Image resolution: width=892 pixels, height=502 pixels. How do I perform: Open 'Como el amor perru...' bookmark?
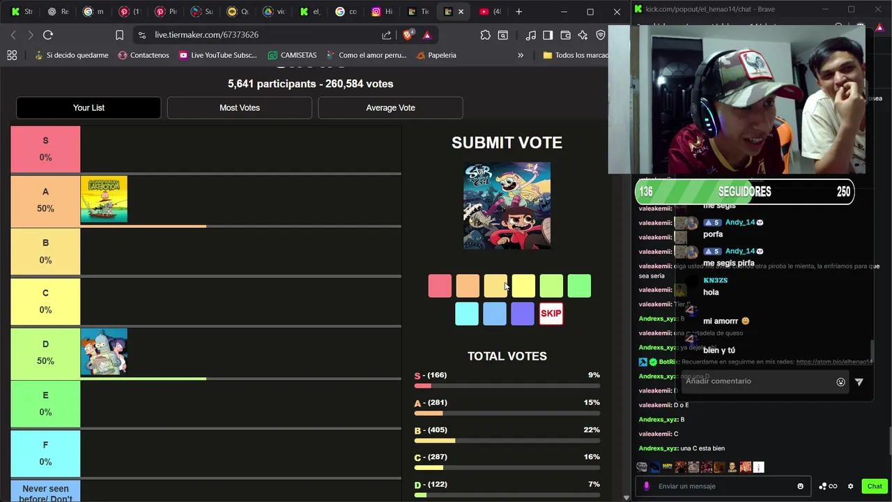click(366, 55)
